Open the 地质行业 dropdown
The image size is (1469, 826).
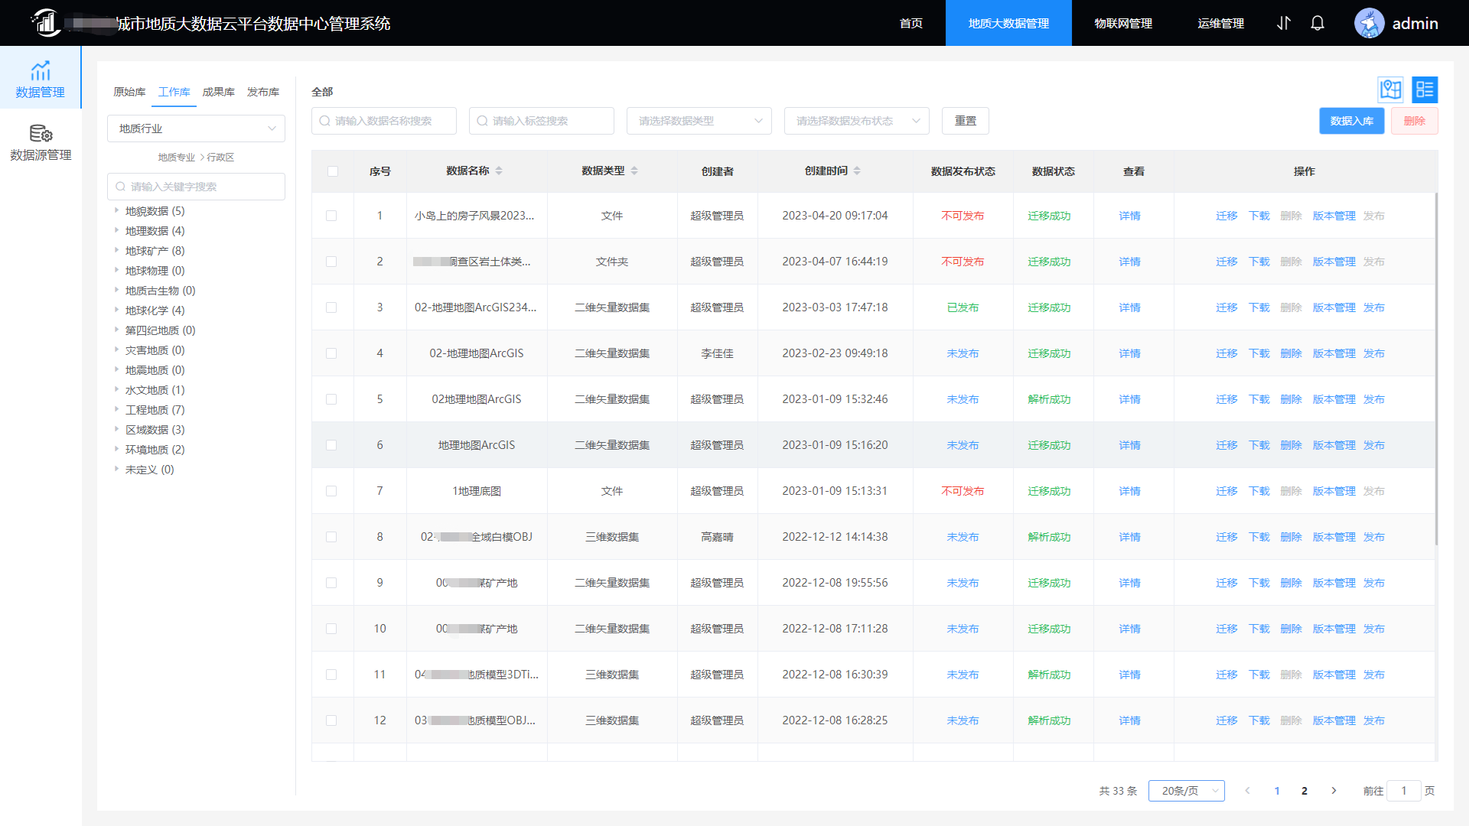(196, 128)
